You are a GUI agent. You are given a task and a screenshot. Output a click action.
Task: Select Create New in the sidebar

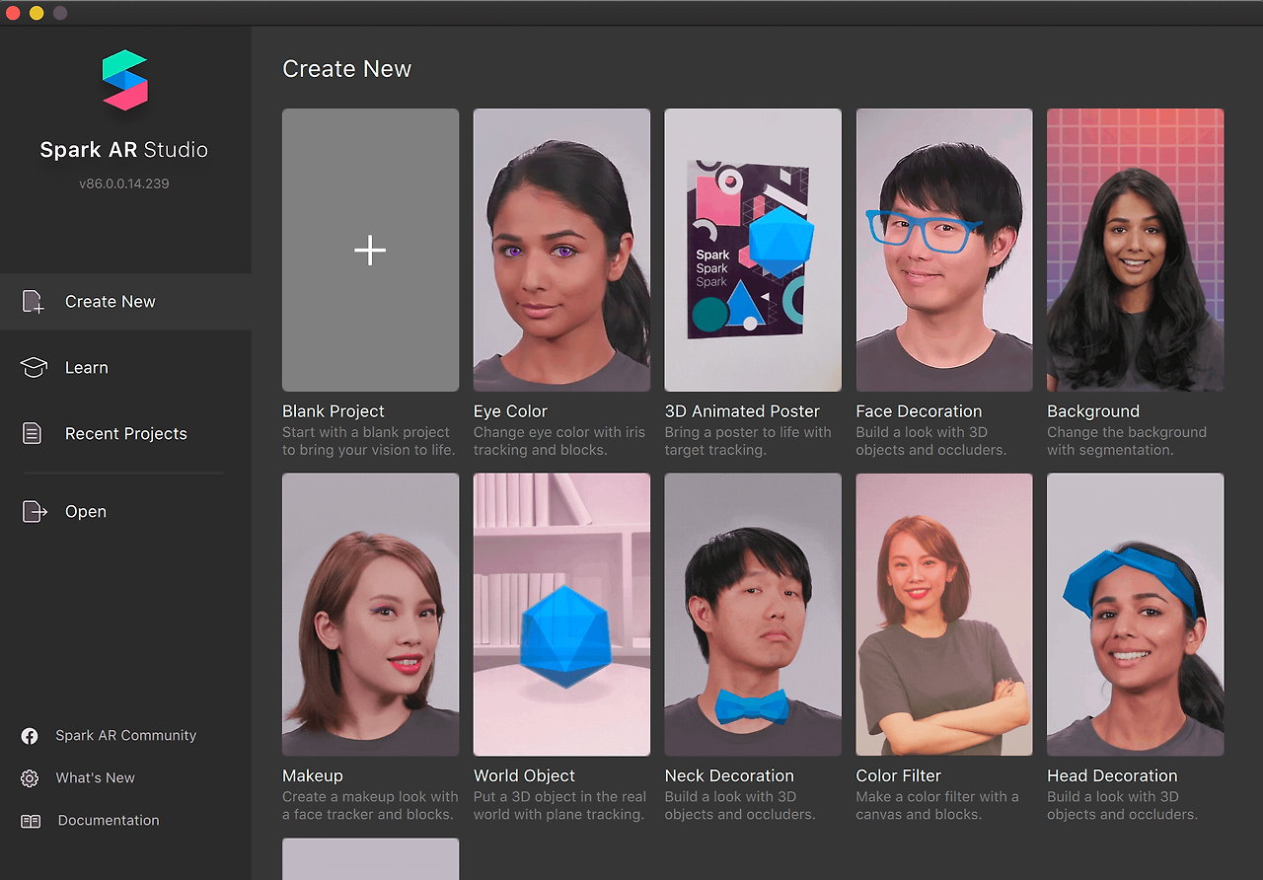click(x=125, y=302)
